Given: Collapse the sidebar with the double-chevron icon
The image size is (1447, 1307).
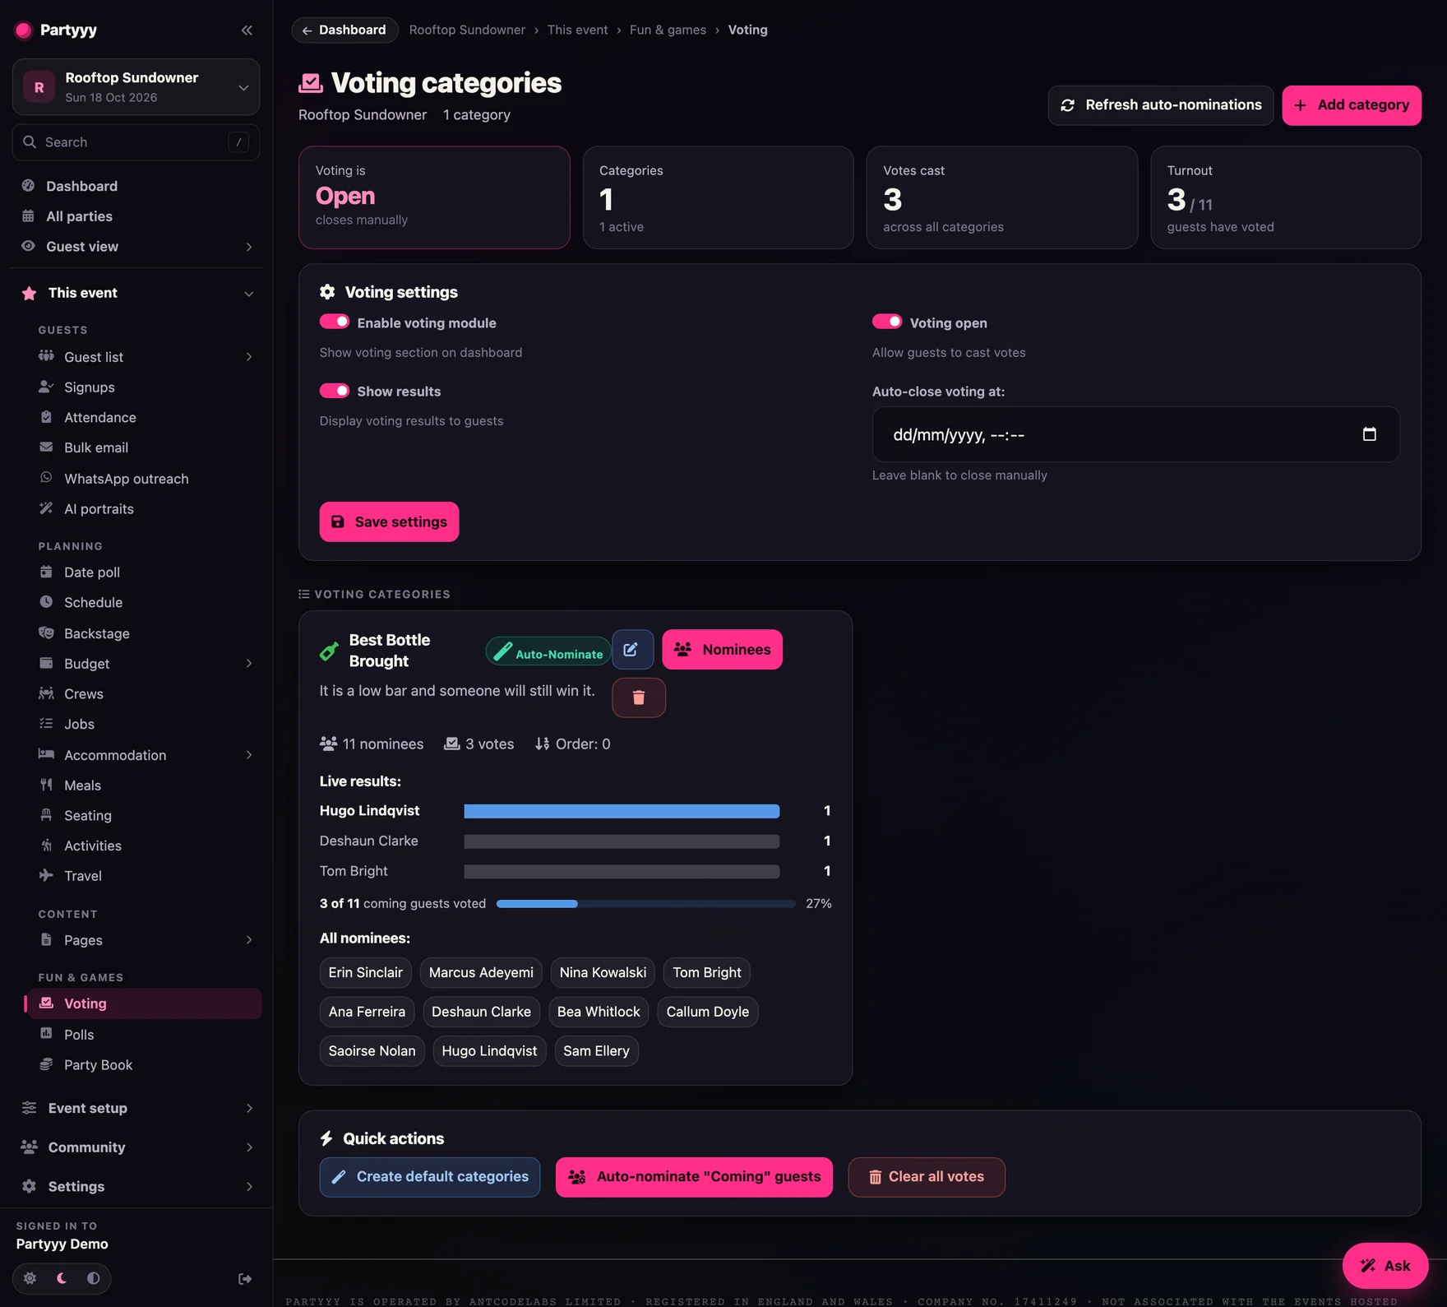Looking at the screenshot, I should [247, 30].
